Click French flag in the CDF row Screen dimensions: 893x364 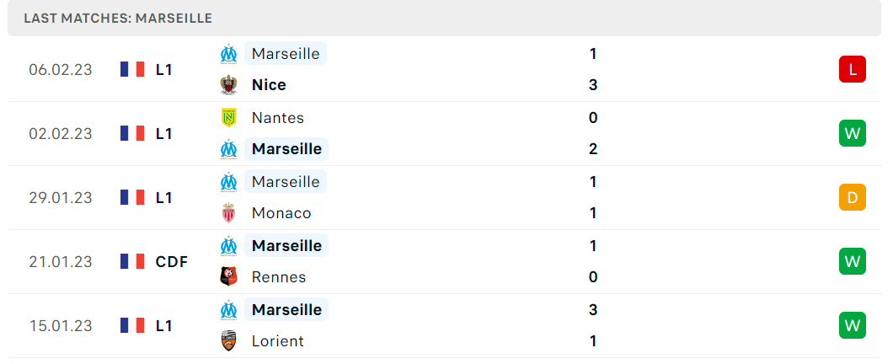click(x=132, y=261)
